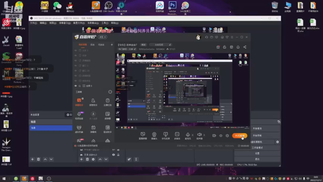
Task: Click the share icon in 直播伴侣 header
Action: click(x=245, y=47)
